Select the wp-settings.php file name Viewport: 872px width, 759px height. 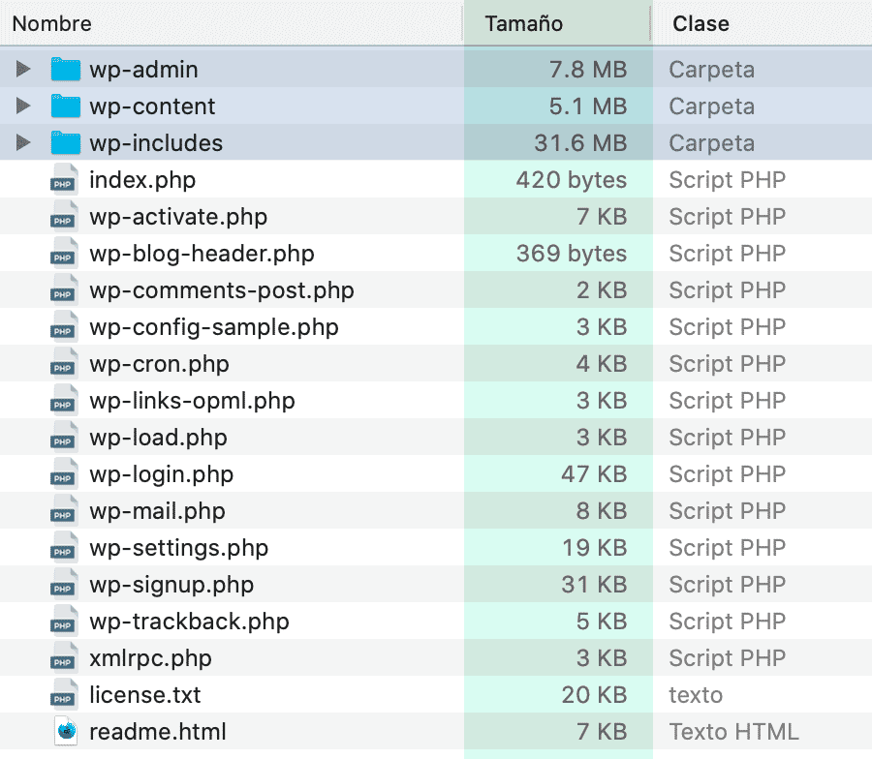179,548
